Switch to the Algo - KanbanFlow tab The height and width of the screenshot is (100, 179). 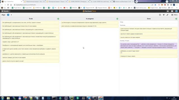[x=12, y=2]
